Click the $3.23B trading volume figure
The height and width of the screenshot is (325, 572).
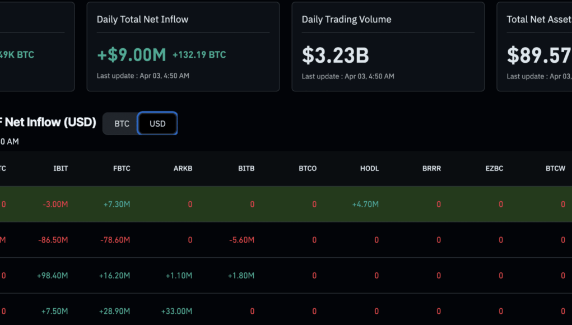click(x=335, y=55)
